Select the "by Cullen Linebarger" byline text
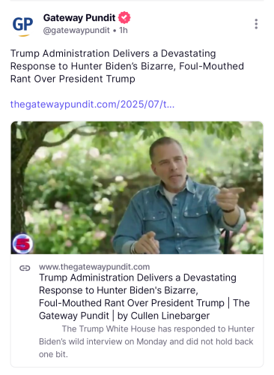The width and height of the screenshot is (274, 375). coord(163,316)
